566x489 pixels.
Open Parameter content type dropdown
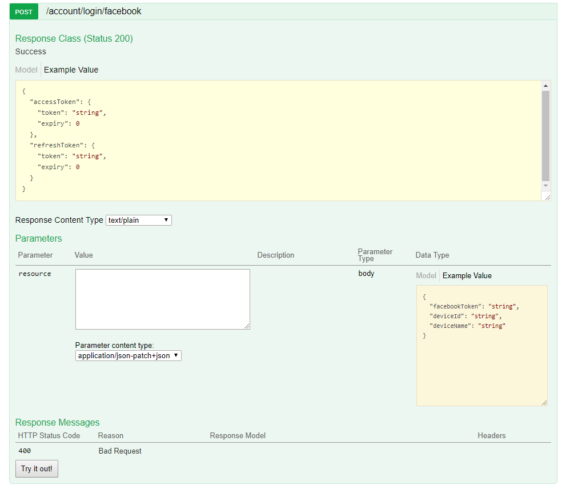[128, 356]
